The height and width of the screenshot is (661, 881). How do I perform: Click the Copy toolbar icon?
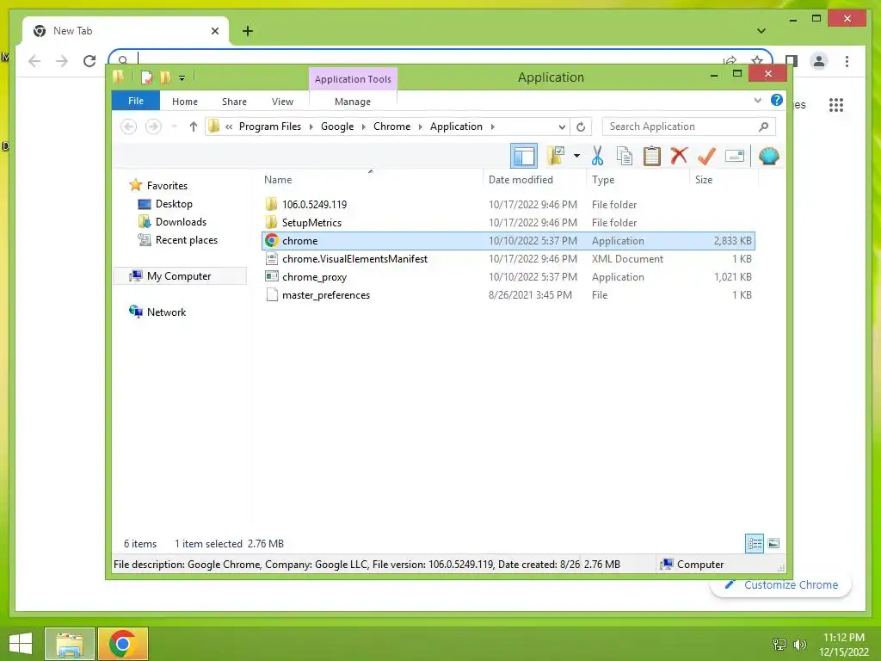point(625,156)
